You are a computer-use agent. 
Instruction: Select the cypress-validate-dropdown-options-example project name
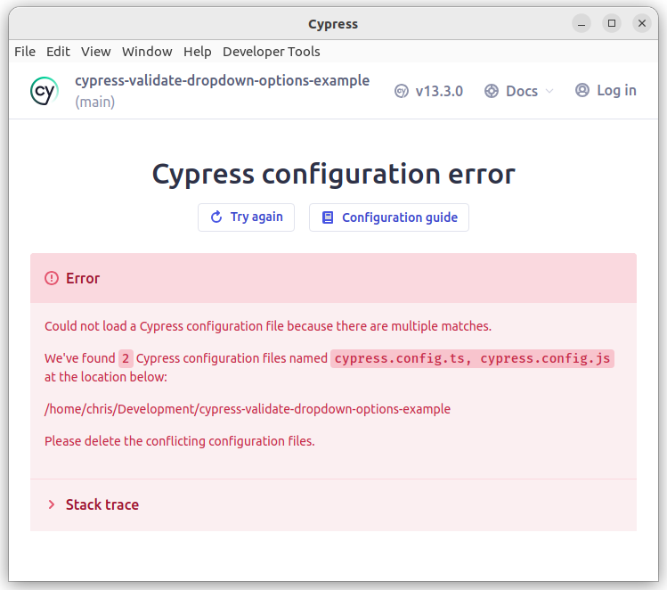pos(222,80)
